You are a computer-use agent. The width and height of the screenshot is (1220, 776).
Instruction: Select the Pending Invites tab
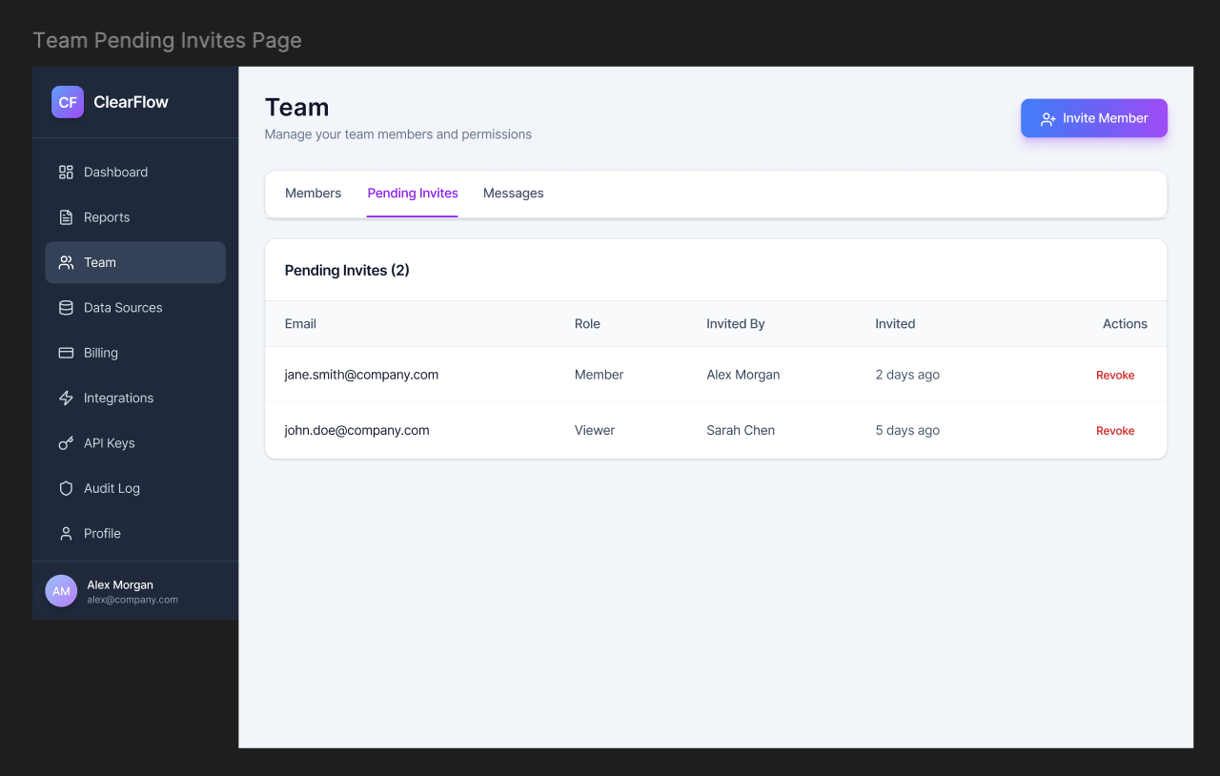coord(413,194)
